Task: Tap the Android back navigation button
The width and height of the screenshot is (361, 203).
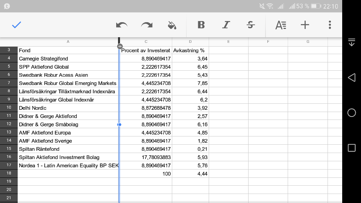Action: 352,78
